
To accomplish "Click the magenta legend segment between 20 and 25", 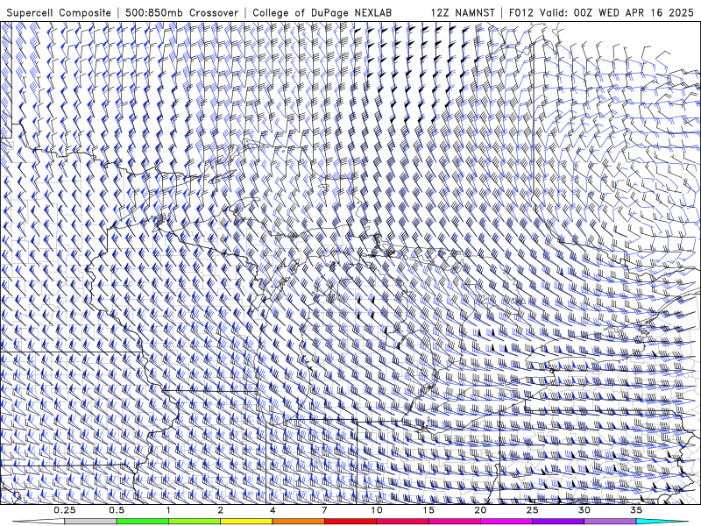I will (506, 522).
